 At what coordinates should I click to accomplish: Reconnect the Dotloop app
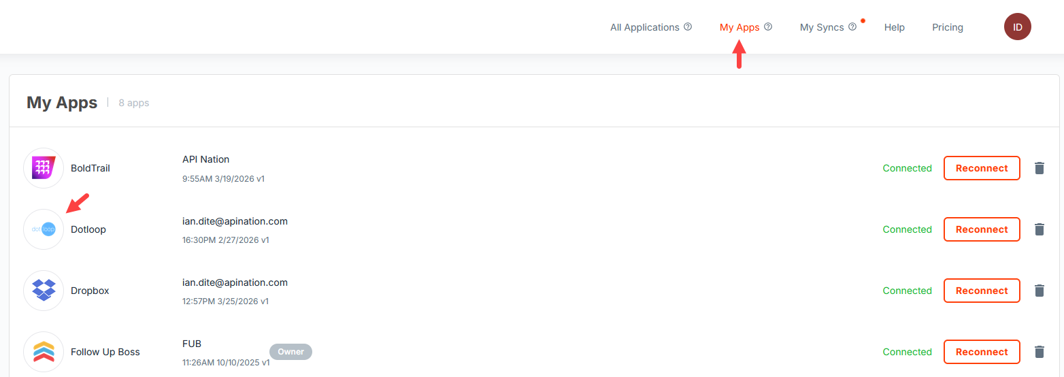point(981,229)
